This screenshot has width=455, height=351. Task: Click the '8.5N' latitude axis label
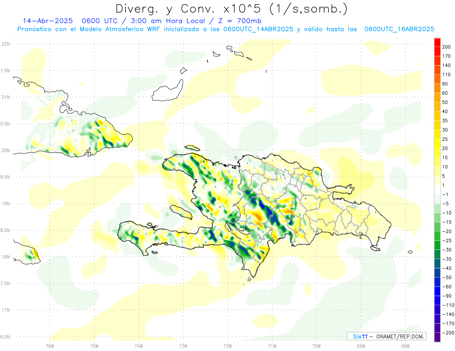[5, 230]
